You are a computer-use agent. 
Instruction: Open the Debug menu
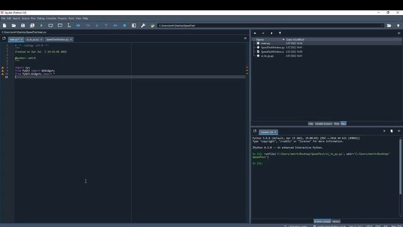coord(41,18)
